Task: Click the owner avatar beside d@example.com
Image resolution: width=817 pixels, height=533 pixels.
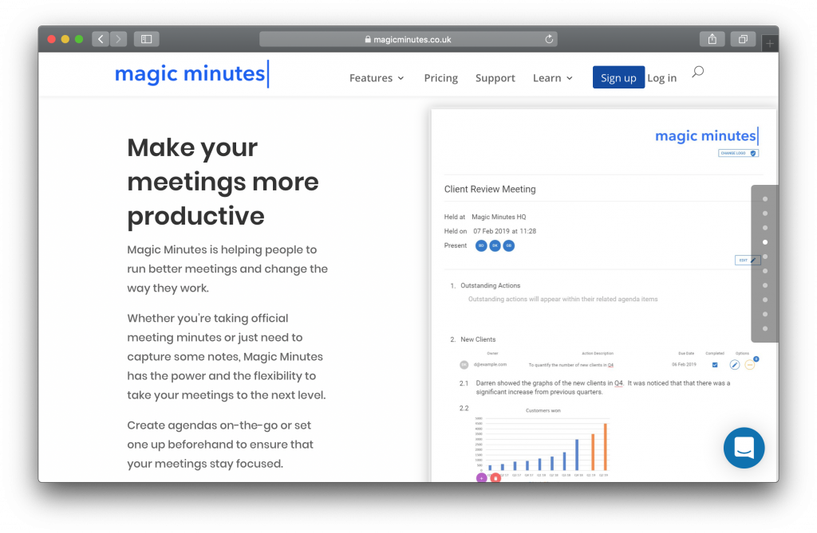Action: point(464,365)
